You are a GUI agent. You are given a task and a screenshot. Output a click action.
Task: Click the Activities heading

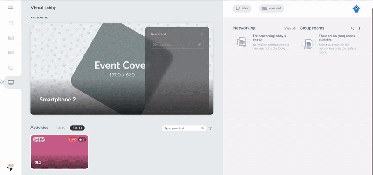point(39,128)
